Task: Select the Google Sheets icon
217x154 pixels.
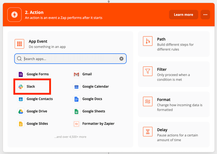Action: click(x=76, y=111)
